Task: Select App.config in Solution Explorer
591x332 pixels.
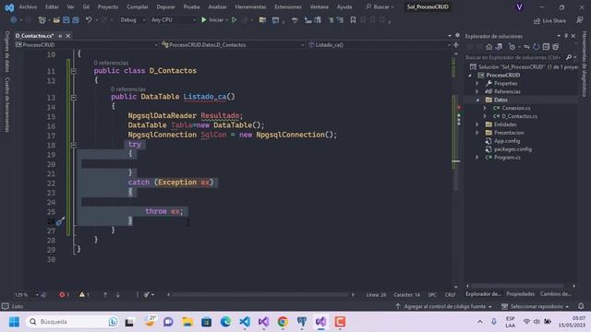Action: pos(507,141)
